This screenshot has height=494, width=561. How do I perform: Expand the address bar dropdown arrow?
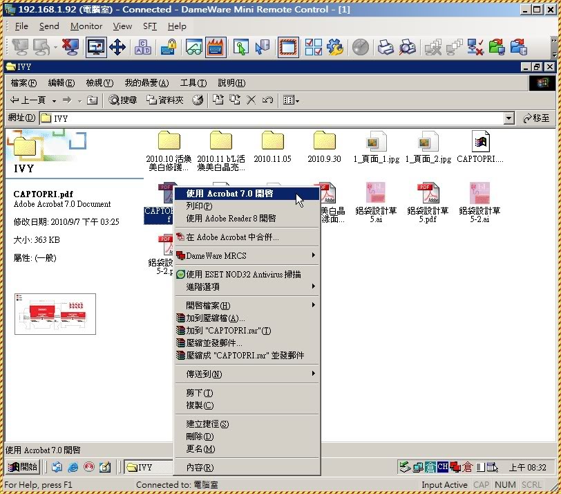pyautogui.click(x=508, y=118)
